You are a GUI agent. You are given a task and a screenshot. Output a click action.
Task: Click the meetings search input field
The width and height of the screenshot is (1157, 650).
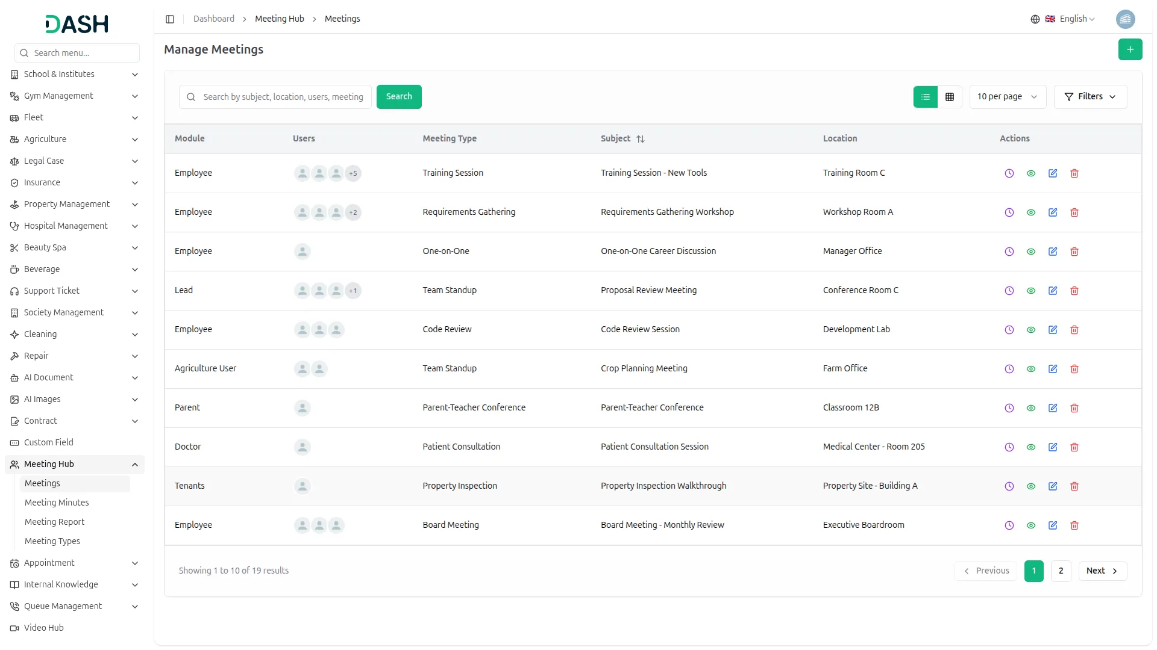(x=282, y=97)
